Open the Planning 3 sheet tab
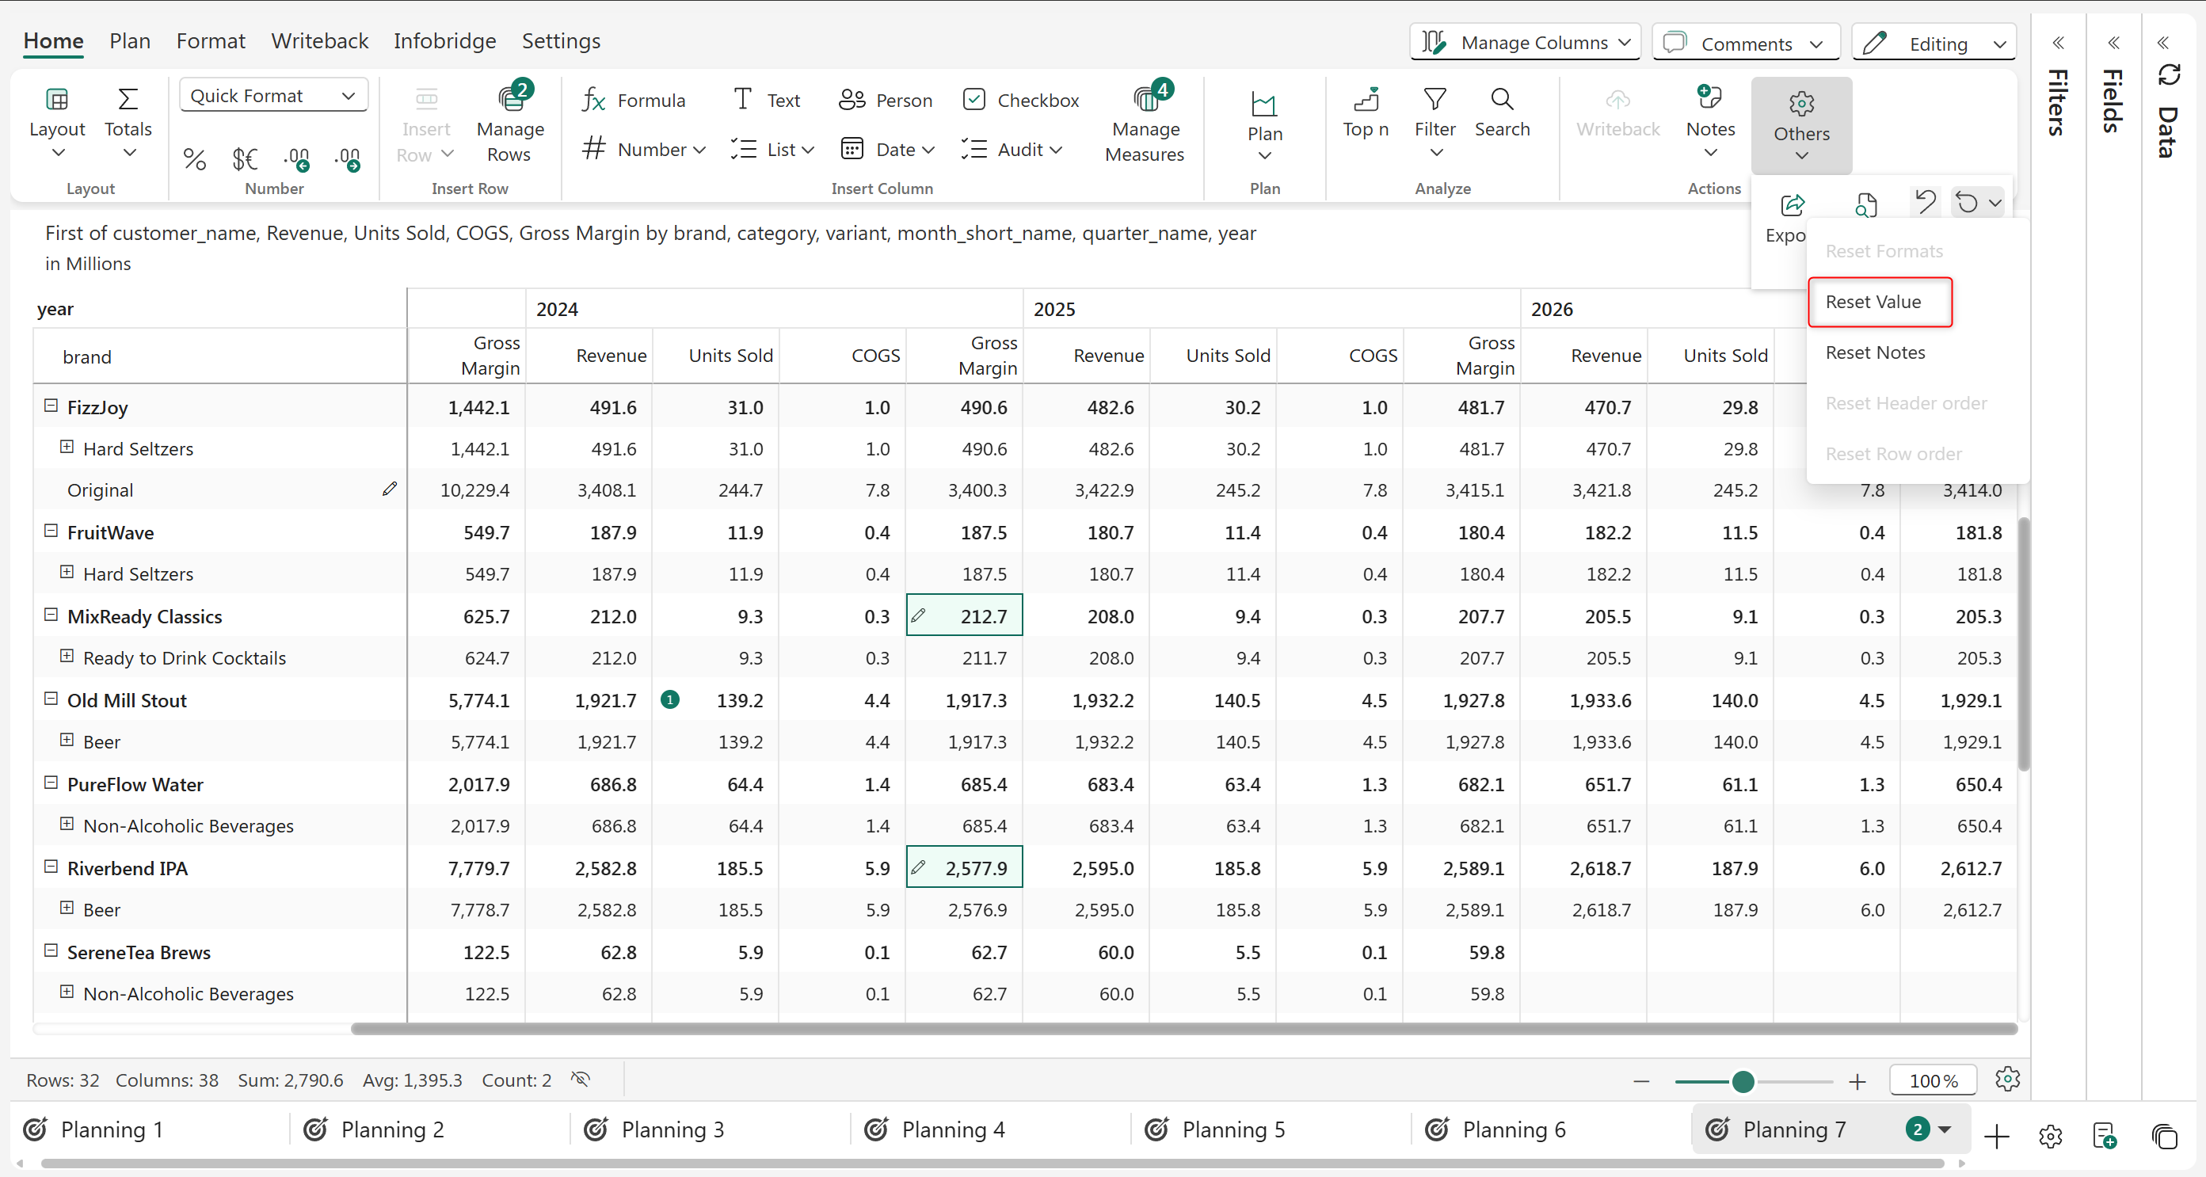2206x1177 pixels. pos(672,1129)
